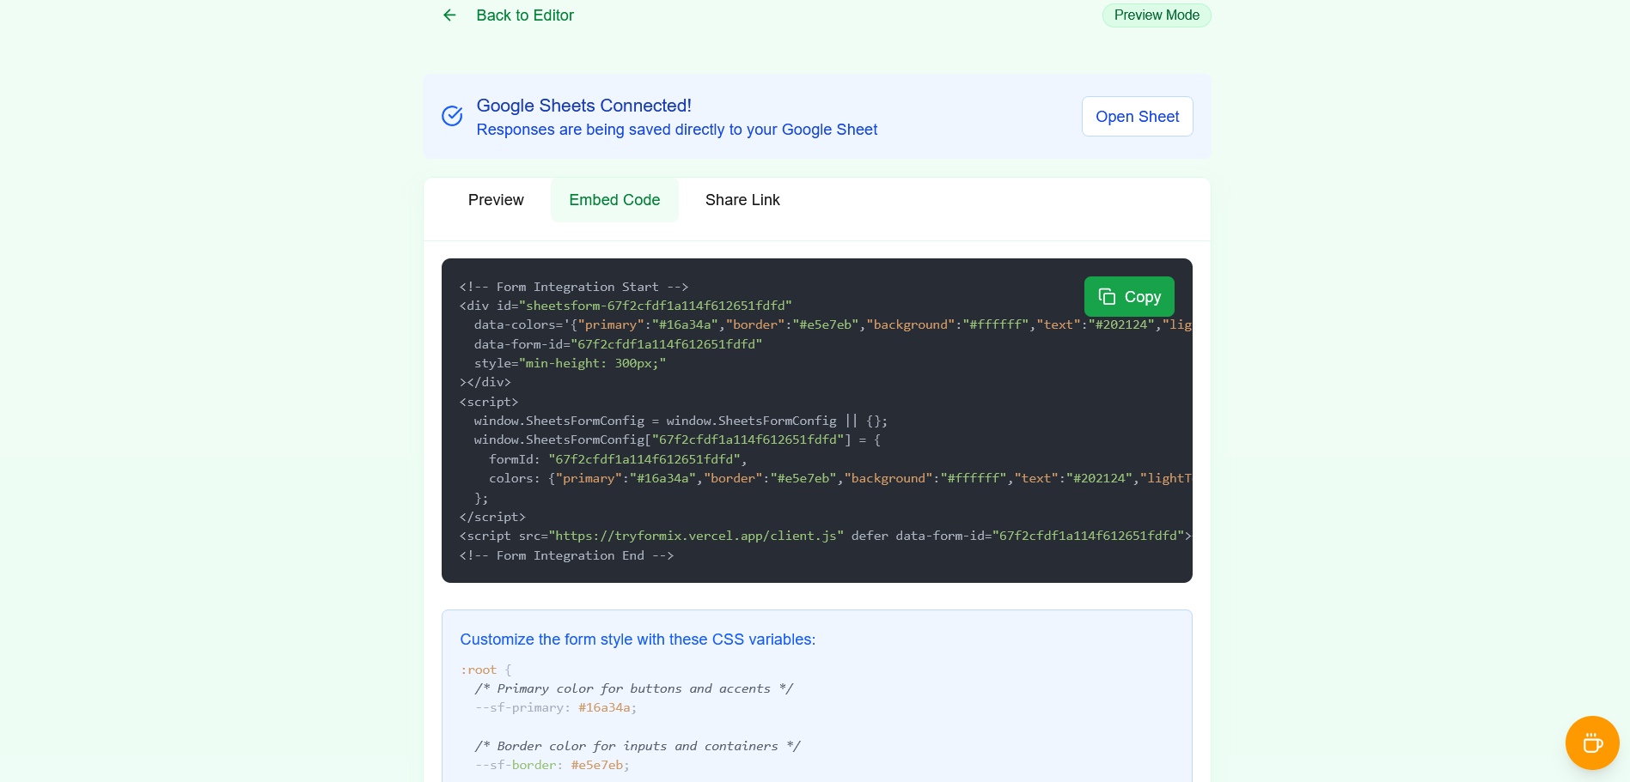Click the connected checkmark circle icon

click(452, 116)
